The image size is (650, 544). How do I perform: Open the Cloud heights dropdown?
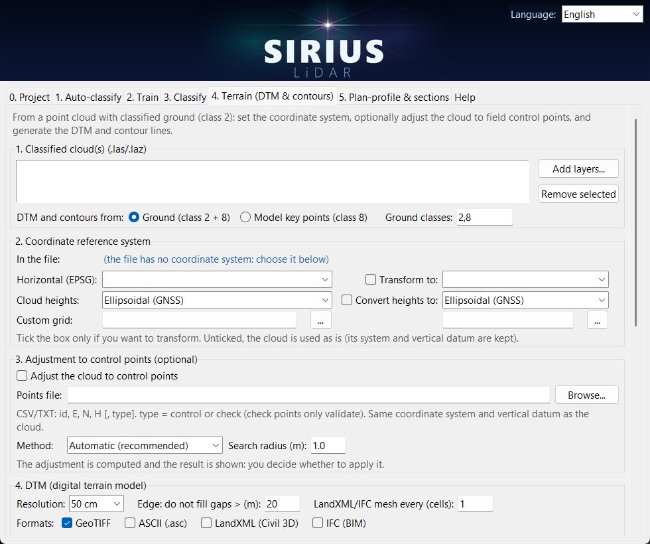pyautogui.click(x=217, y=300)
